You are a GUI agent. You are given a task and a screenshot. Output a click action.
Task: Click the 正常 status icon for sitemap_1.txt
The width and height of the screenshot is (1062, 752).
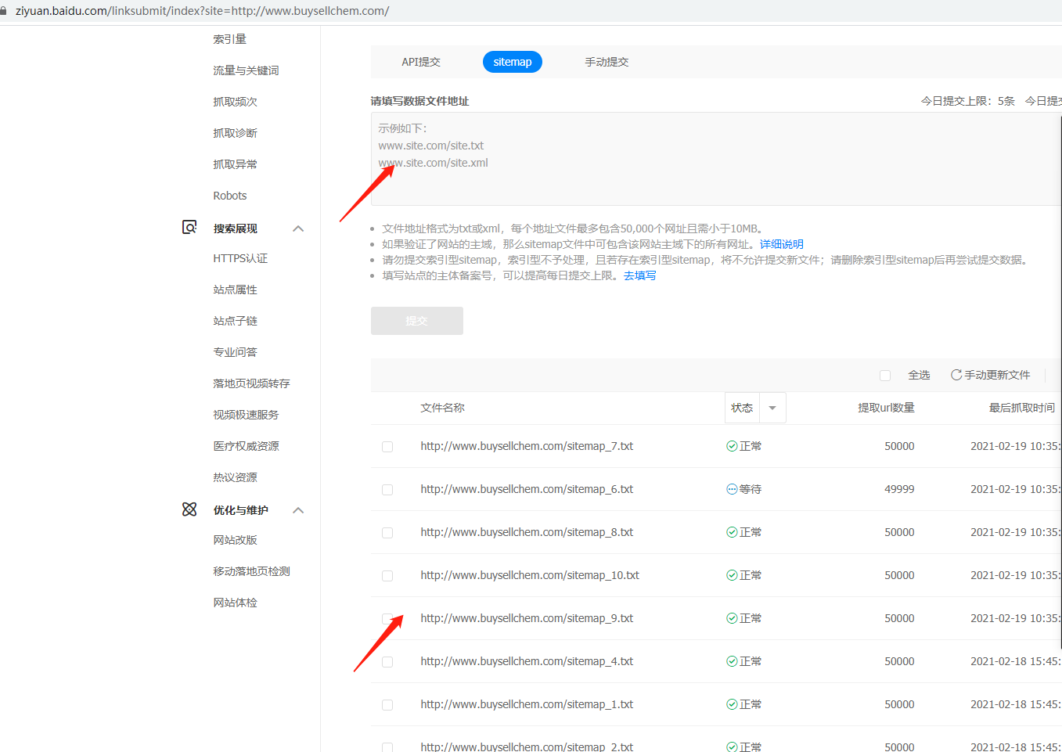(732, 704)
